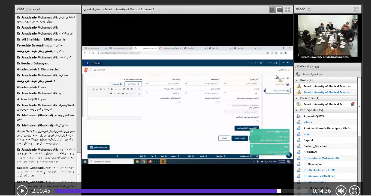Select Dr. Ali Sheikhian - LUMS in participants

tap(326, 170)
